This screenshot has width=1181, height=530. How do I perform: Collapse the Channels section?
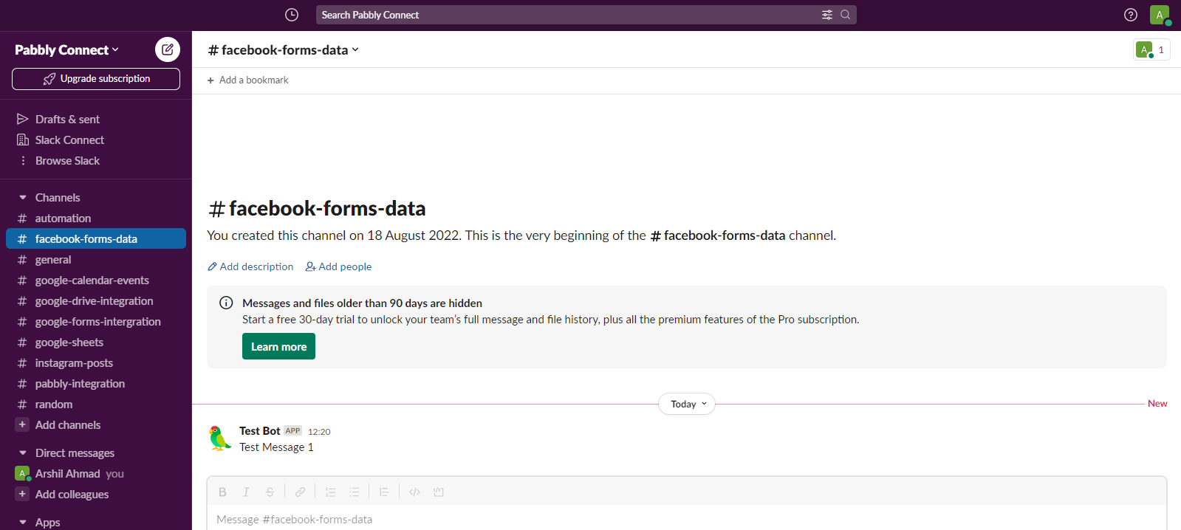[22, 197]
